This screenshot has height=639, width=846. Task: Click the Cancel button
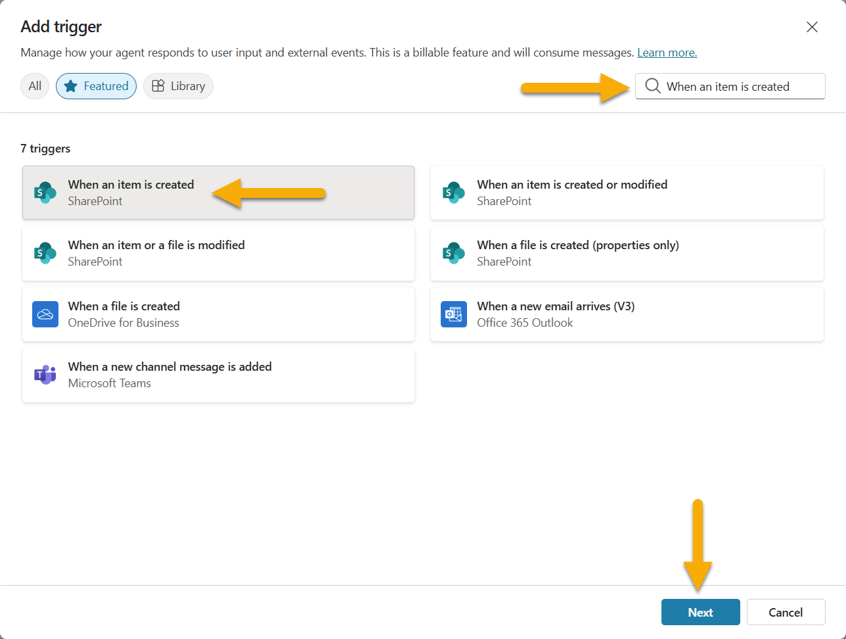786,612
